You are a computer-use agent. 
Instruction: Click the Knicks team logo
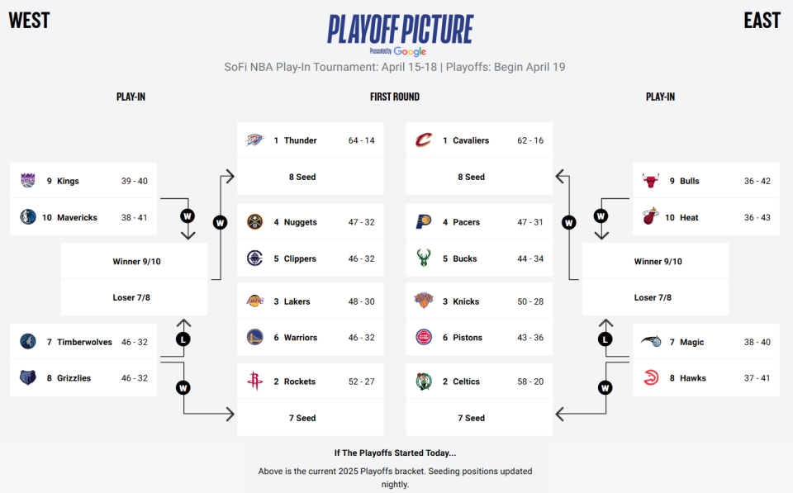click(424, 301)
